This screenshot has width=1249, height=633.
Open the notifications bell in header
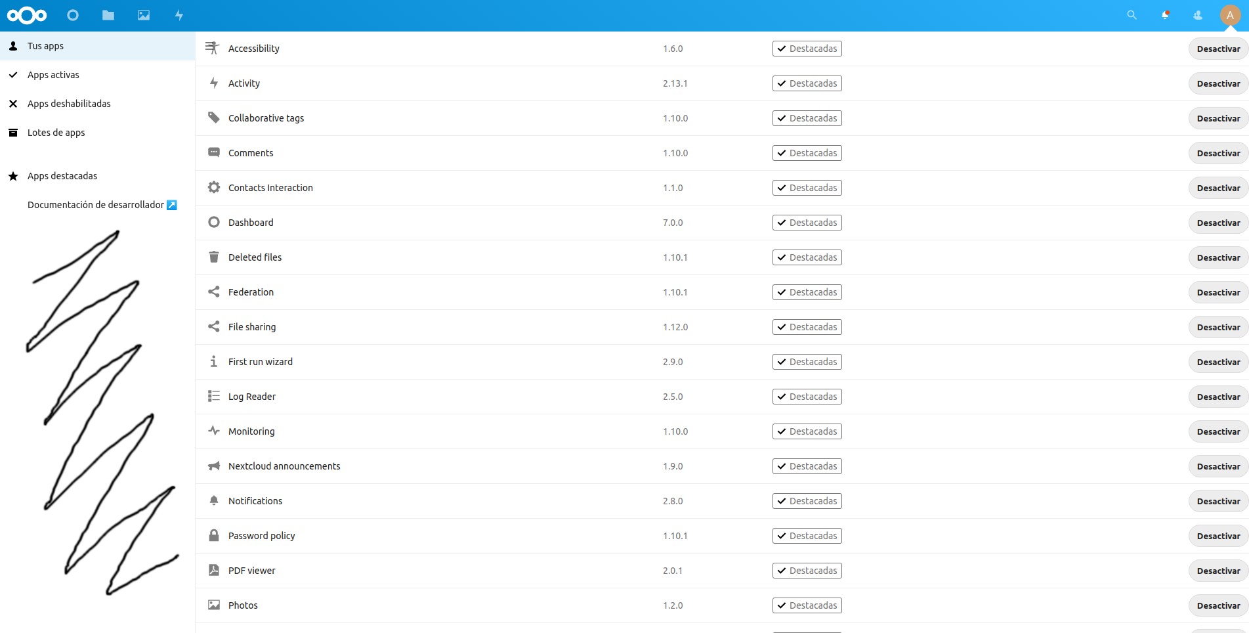(1165, 15)
